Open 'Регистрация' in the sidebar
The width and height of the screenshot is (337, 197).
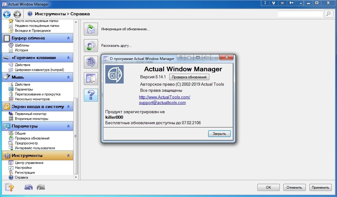[25, 173]
